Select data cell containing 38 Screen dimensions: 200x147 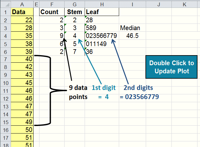click(22, 44)
